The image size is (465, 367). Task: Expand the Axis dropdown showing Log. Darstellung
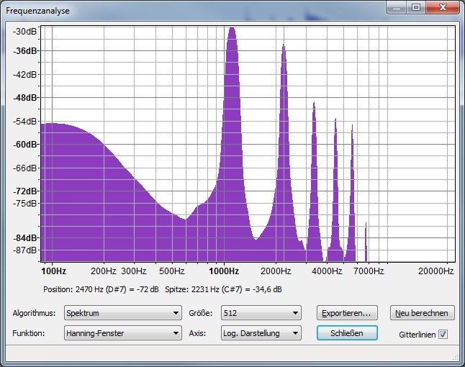(261, 333)
